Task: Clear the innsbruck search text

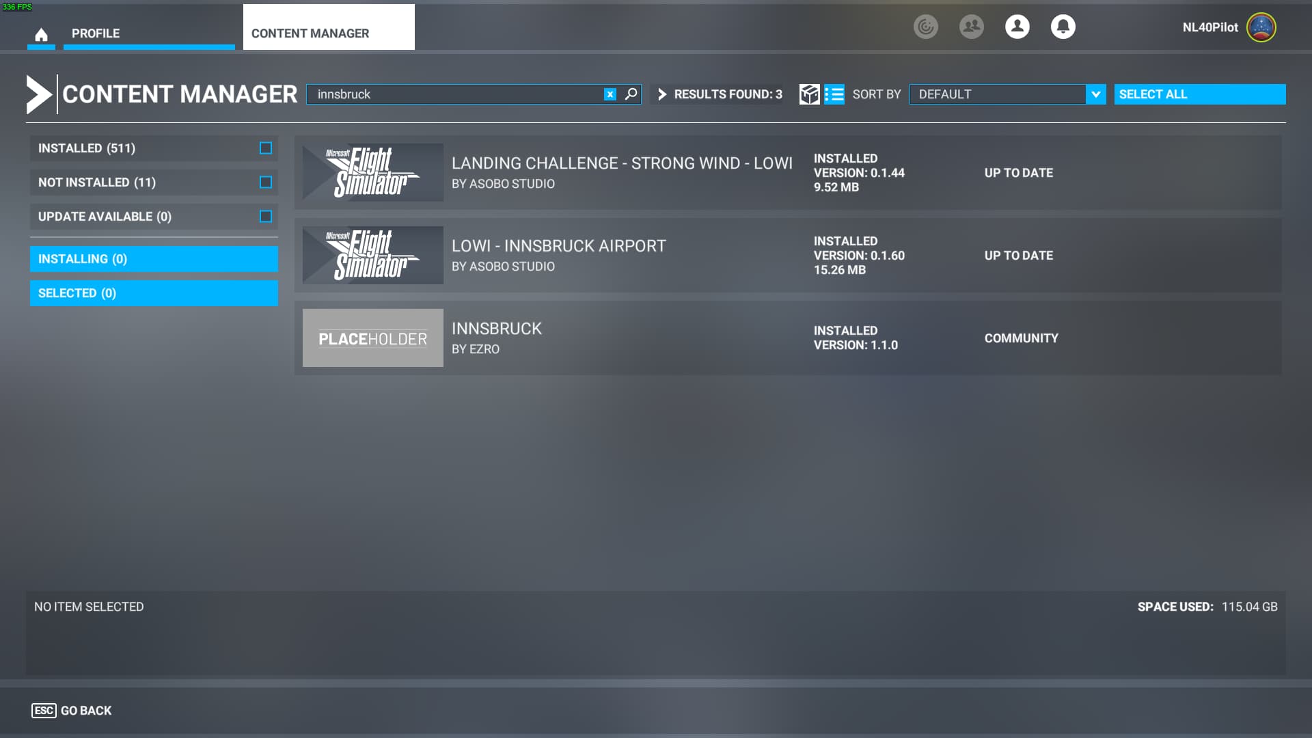Action: click(x=610, y=94)
